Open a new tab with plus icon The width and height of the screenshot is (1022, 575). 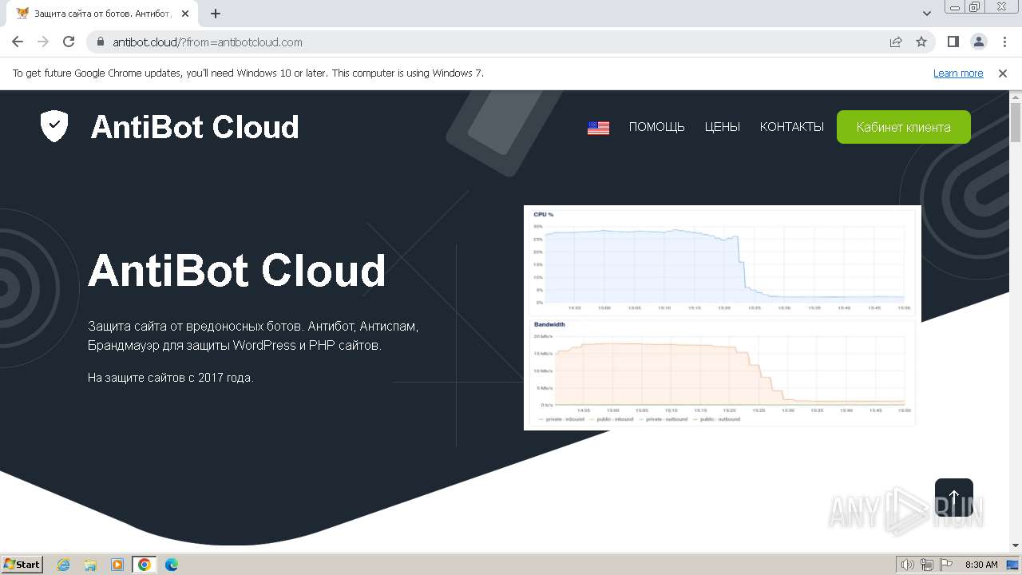216,14
